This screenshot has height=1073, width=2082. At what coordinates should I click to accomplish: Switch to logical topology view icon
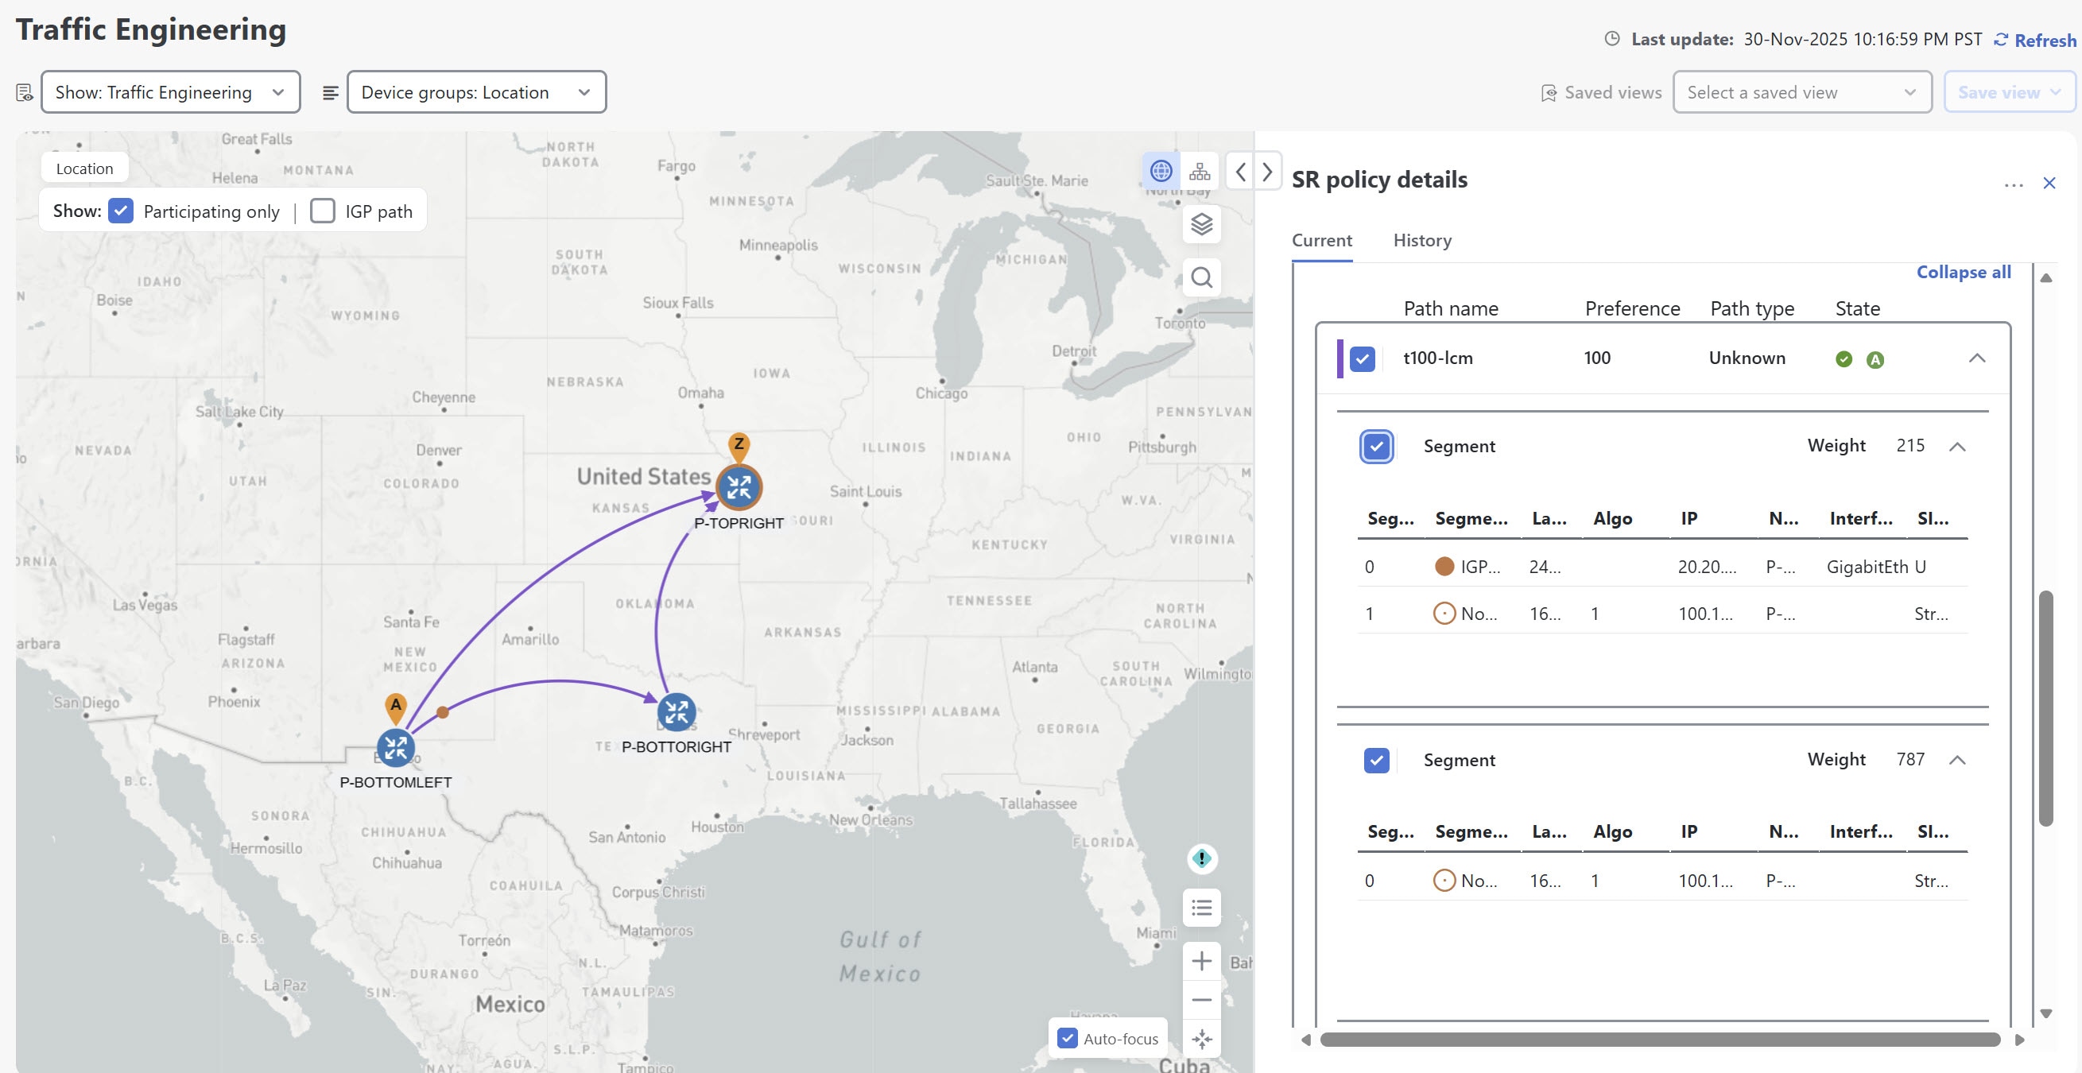(1200, 172)
